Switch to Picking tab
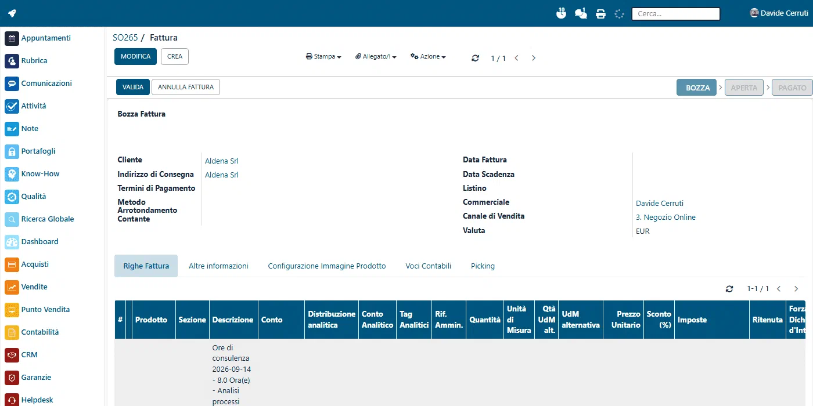 (x=483, y=266)
